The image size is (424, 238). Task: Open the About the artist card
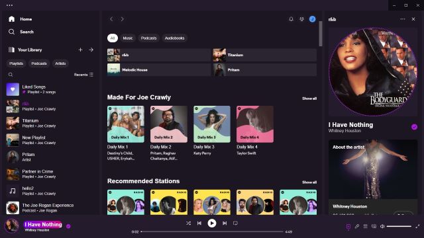click(x=373, y=177)
